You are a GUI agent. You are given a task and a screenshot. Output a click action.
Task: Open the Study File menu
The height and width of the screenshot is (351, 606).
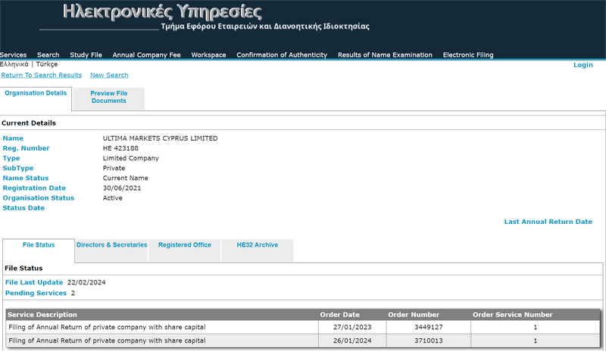click(86, 54)
